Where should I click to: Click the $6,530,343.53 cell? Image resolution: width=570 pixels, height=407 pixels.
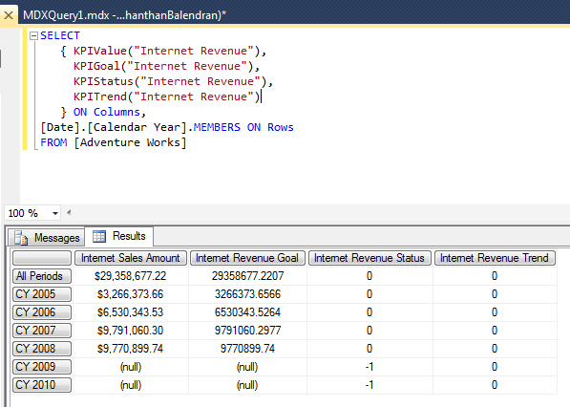131,312
